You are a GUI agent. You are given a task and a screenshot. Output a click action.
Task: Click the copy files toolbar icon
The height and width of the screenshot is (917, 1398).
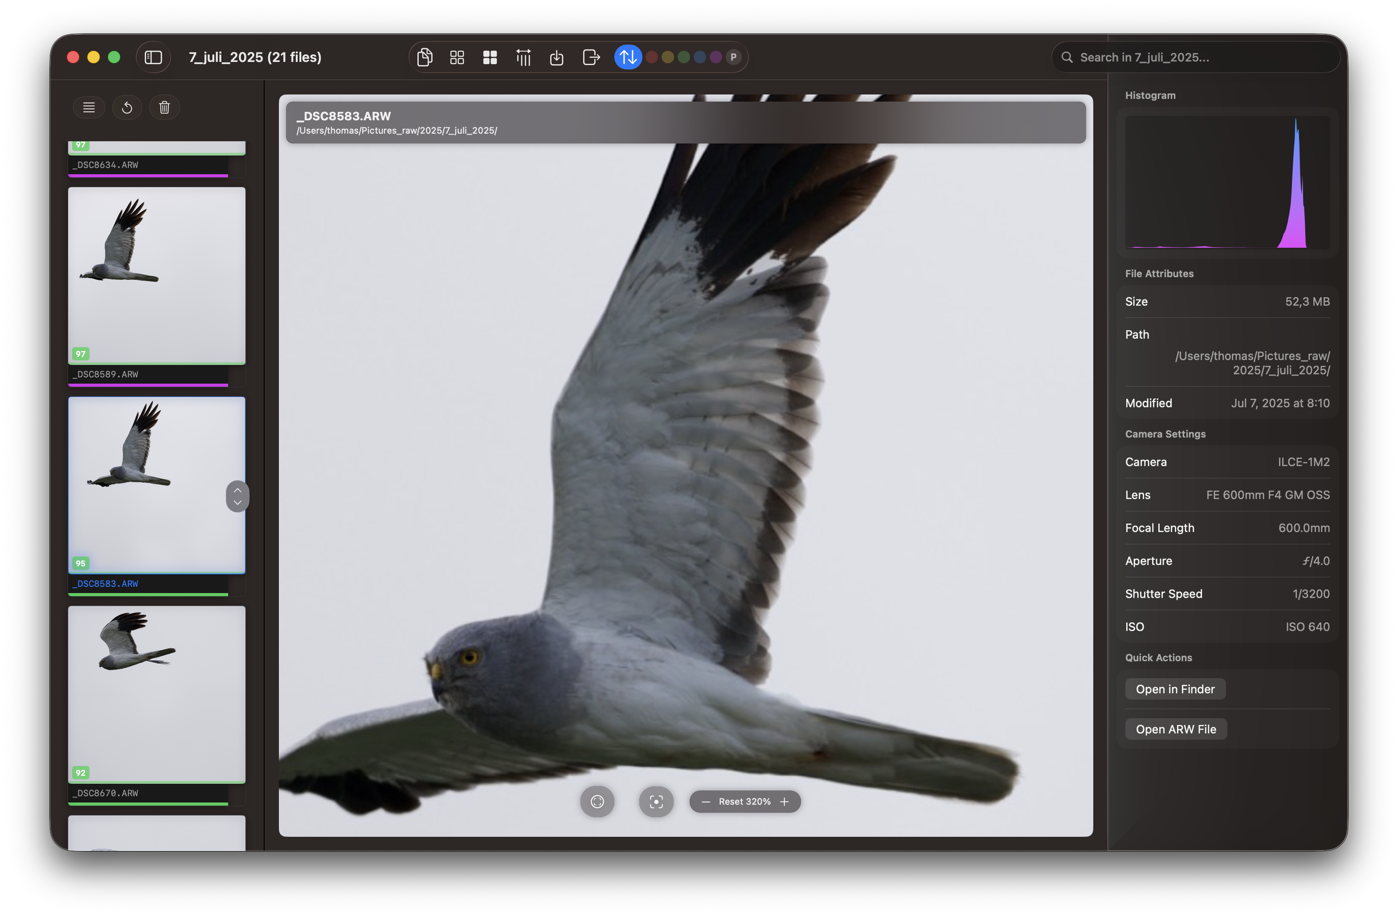[425, 57]
